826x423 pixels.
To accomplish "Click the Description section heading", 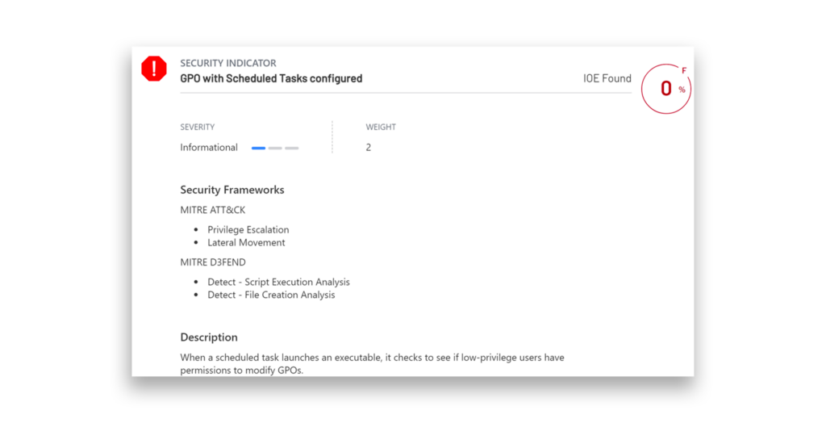I will [209, 337].
